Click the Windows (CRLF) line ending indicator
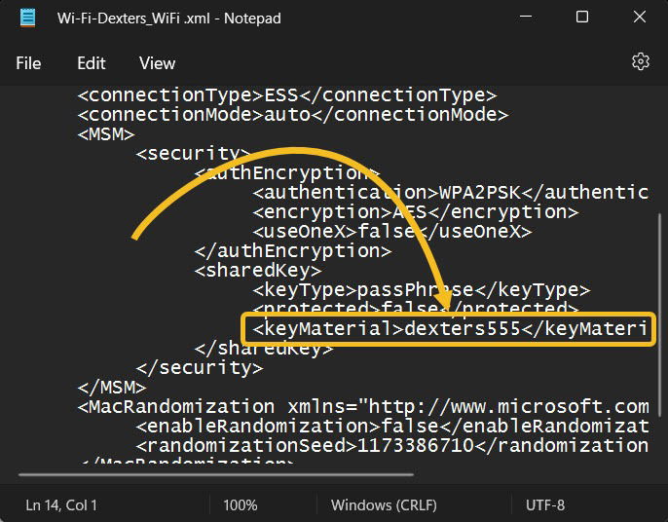The width and height of the screenshot is (668, 522). pos(384,505)
